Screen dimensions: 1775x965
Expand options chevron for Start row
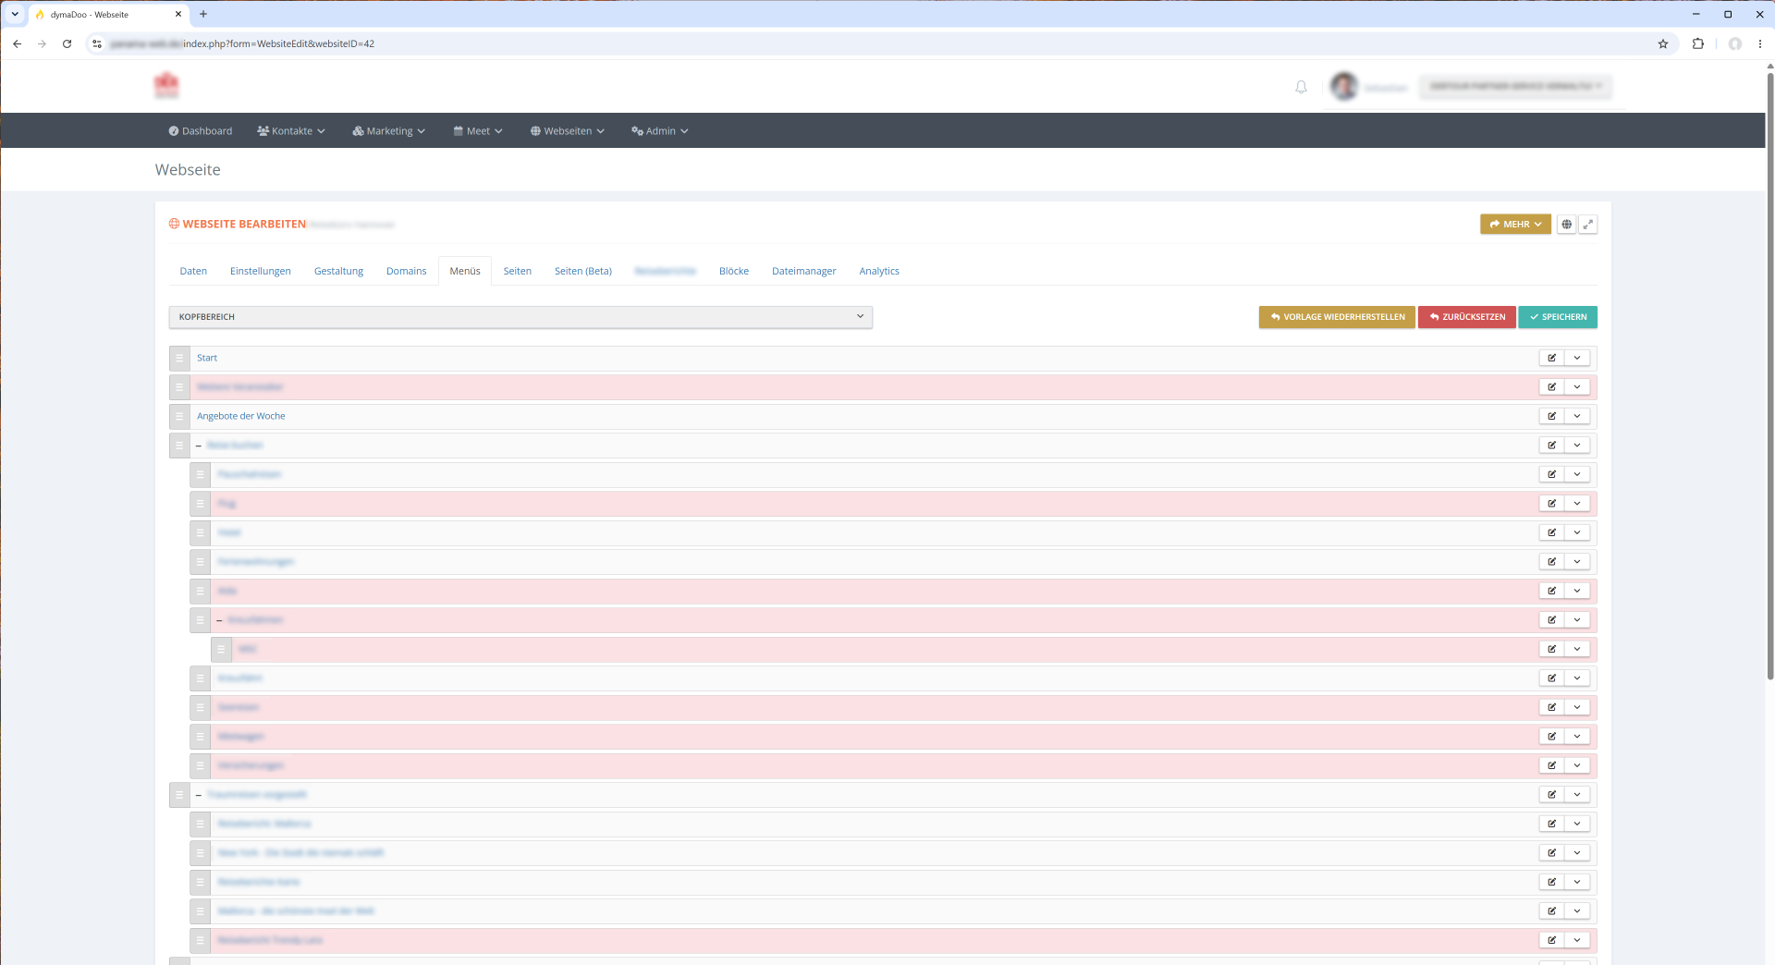tap(1577, 358)
